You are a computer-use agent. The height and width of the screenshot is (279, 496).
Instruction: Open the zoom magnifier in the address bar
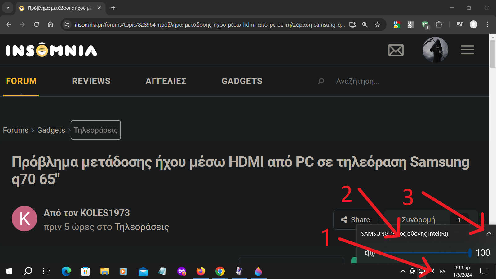(x=365, y=24)
